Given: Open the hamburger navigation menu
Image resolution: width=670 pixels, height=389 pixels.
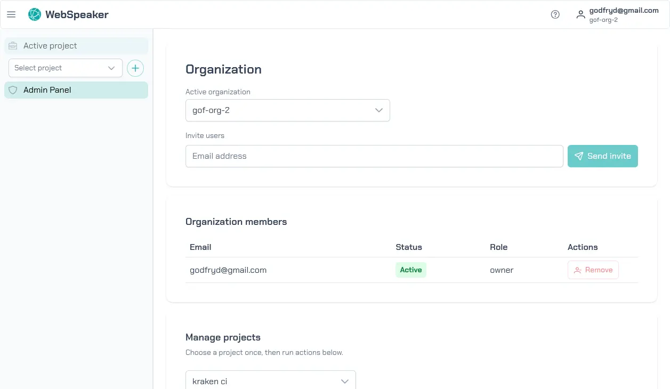Looking at the screenshot, I should tap(11, 14).
